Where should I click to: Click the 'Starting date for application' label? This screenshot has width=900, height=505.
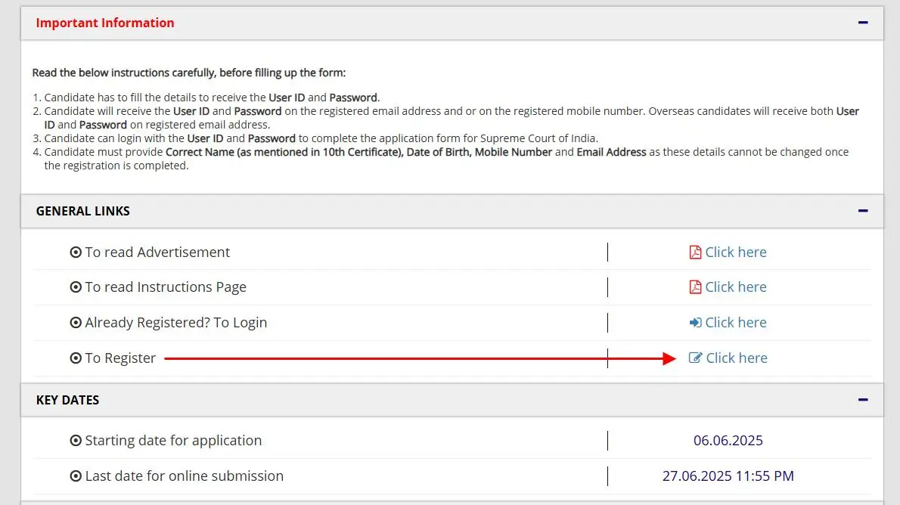tap(173, 440)
